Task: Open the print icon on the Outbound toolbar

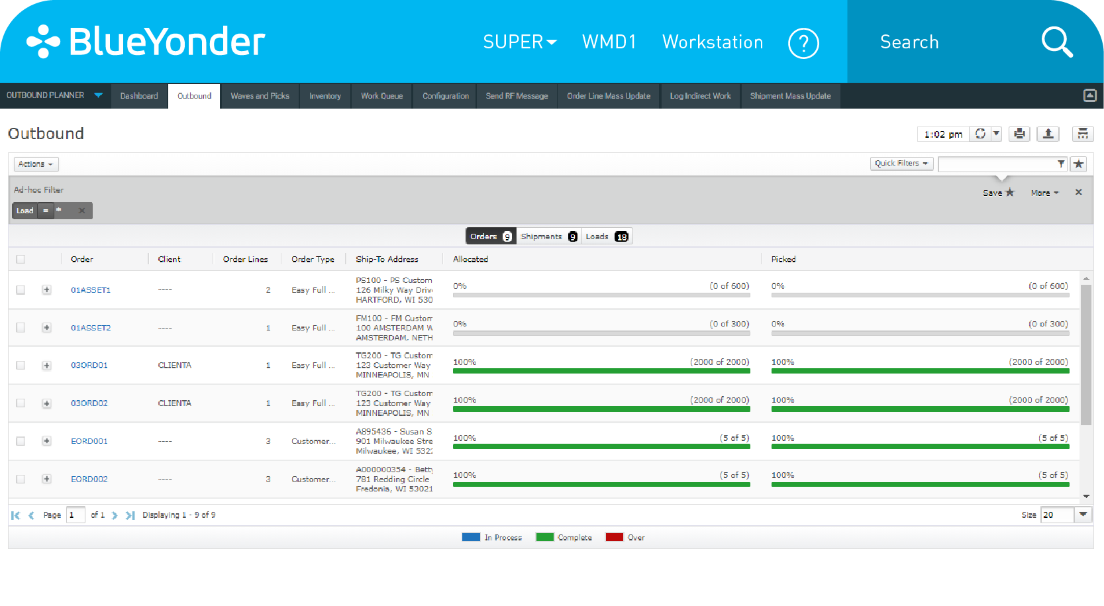Action: (1019, 134)
